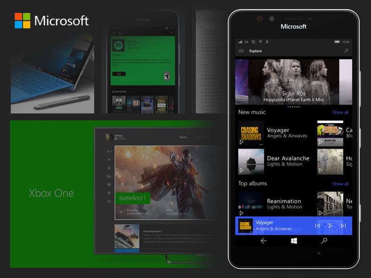Open the Chasing Shadows cover in the now playing bar
This screenshot has width=371, height=278.
245,226
